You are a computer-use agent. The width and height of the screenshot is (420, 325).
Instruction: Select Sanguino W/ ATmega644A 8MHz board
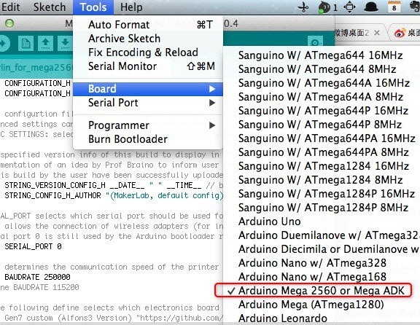click(322, 97)
